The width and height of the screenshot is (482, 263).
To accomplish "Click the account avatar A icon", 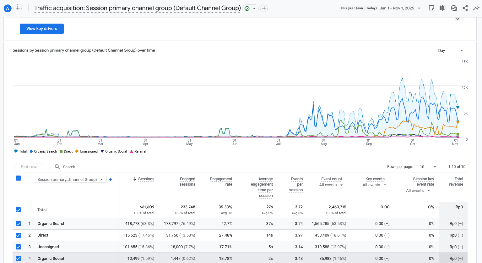I will click(x=8, y=8).
